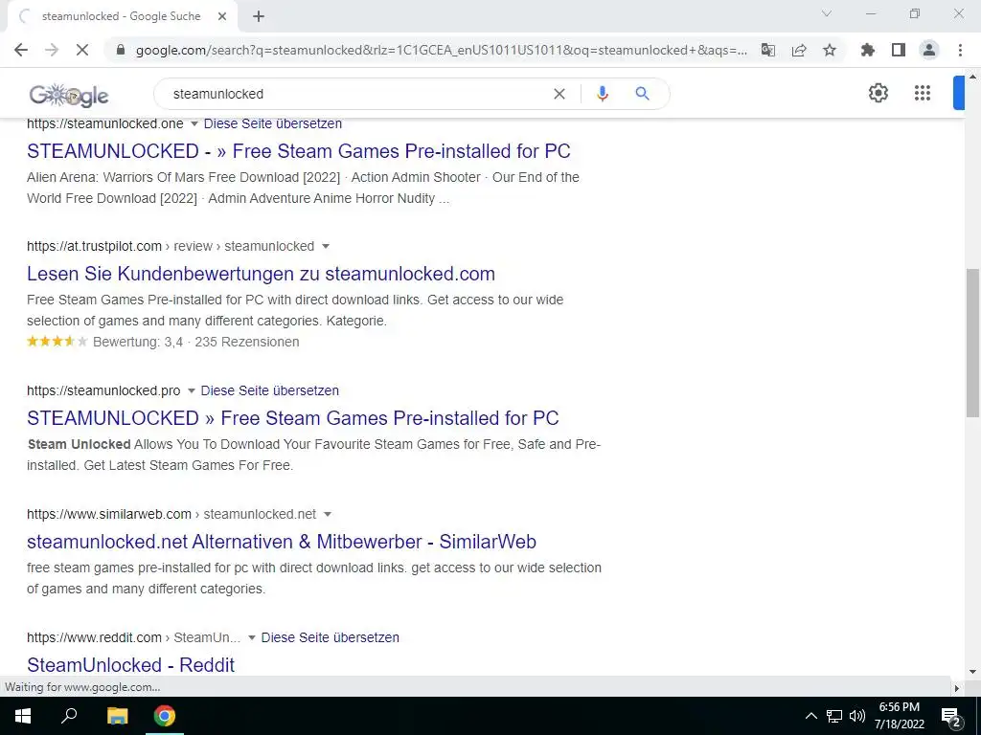Click the trustpilot star rating
981x735 pixels.
[57, 342]
